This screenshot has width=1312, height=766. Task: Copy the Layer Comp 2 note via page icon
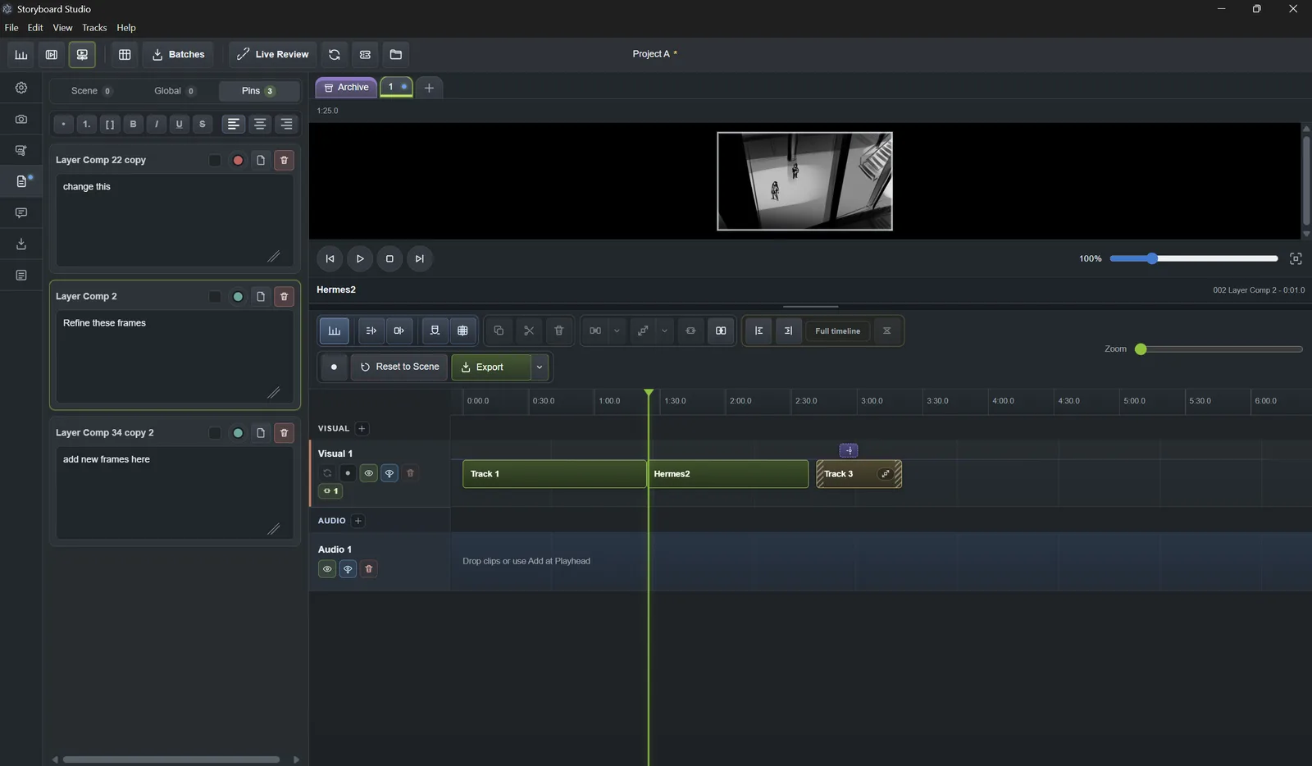coord(261,296)
